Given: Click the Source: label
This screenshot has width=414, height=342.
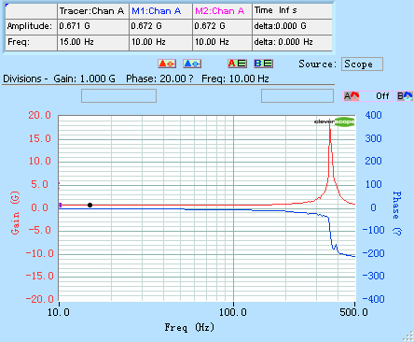Looking at the screenshot, I should [317, 64].
